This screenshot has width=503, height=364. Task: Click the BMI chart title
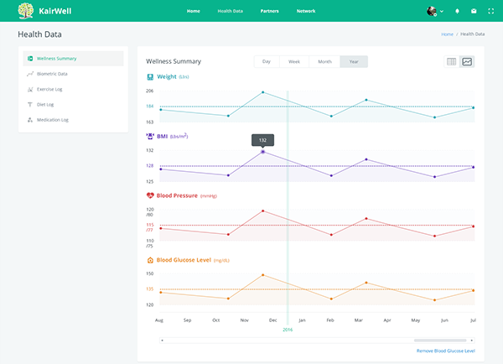163,136
